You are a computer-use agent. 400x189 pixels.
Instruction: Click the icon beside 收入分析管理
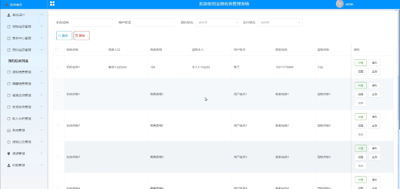[9, 119]
